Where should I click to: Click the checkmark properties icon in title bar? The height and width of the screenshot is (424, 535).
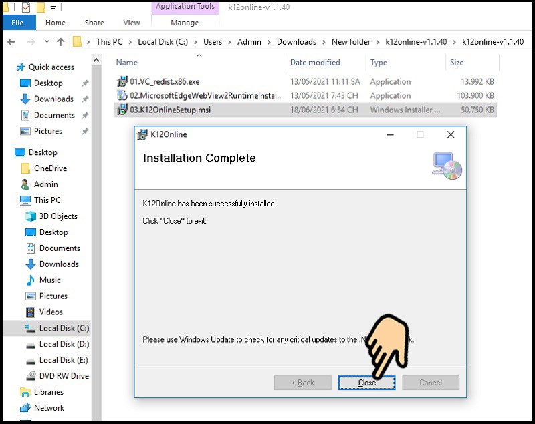[x=26, y=7]
